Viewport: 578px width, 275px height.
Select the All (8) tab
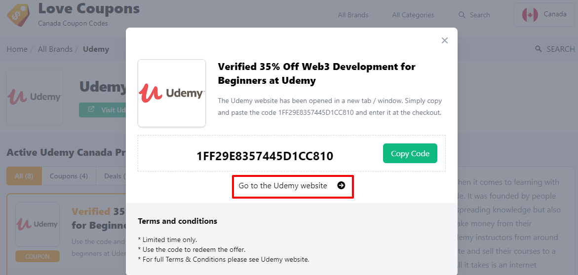[24, 176]
